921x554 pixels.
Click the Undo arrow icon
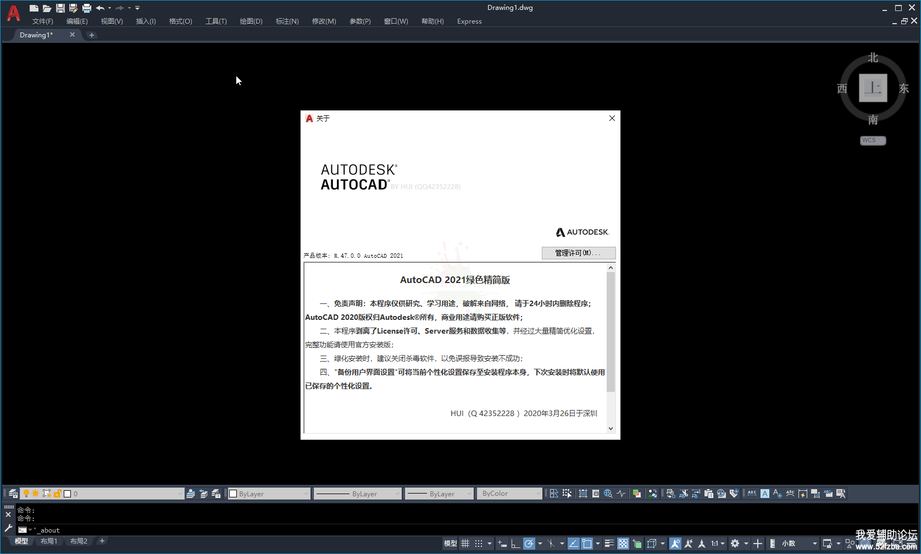click(100, 8)
